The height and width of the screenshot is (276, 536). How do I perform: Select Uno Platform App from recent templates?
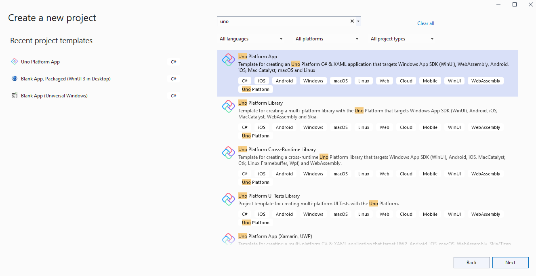coord(40,61)
